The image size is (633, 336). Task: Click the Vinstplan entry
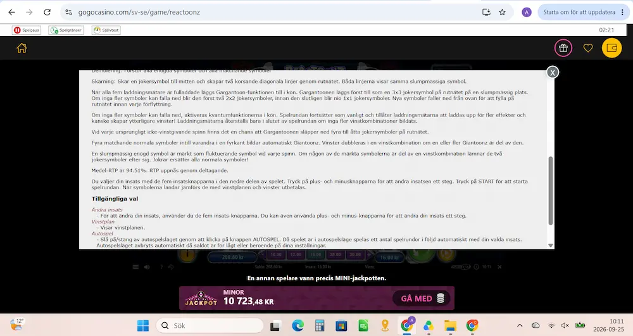[103, 221]
